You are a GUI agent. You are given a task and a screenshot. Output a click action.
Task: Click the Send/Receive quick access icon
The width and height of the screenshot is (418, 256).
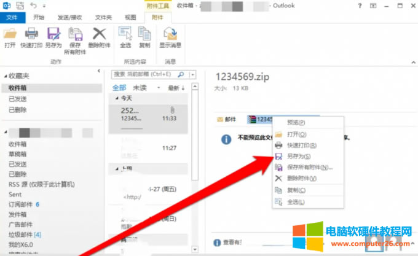click(x=20, y=6)
